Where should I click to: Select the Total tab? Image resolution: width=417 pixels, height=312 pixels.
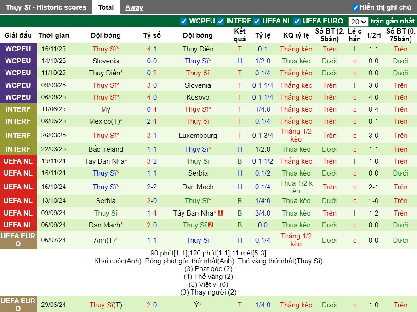click(106, 7)
